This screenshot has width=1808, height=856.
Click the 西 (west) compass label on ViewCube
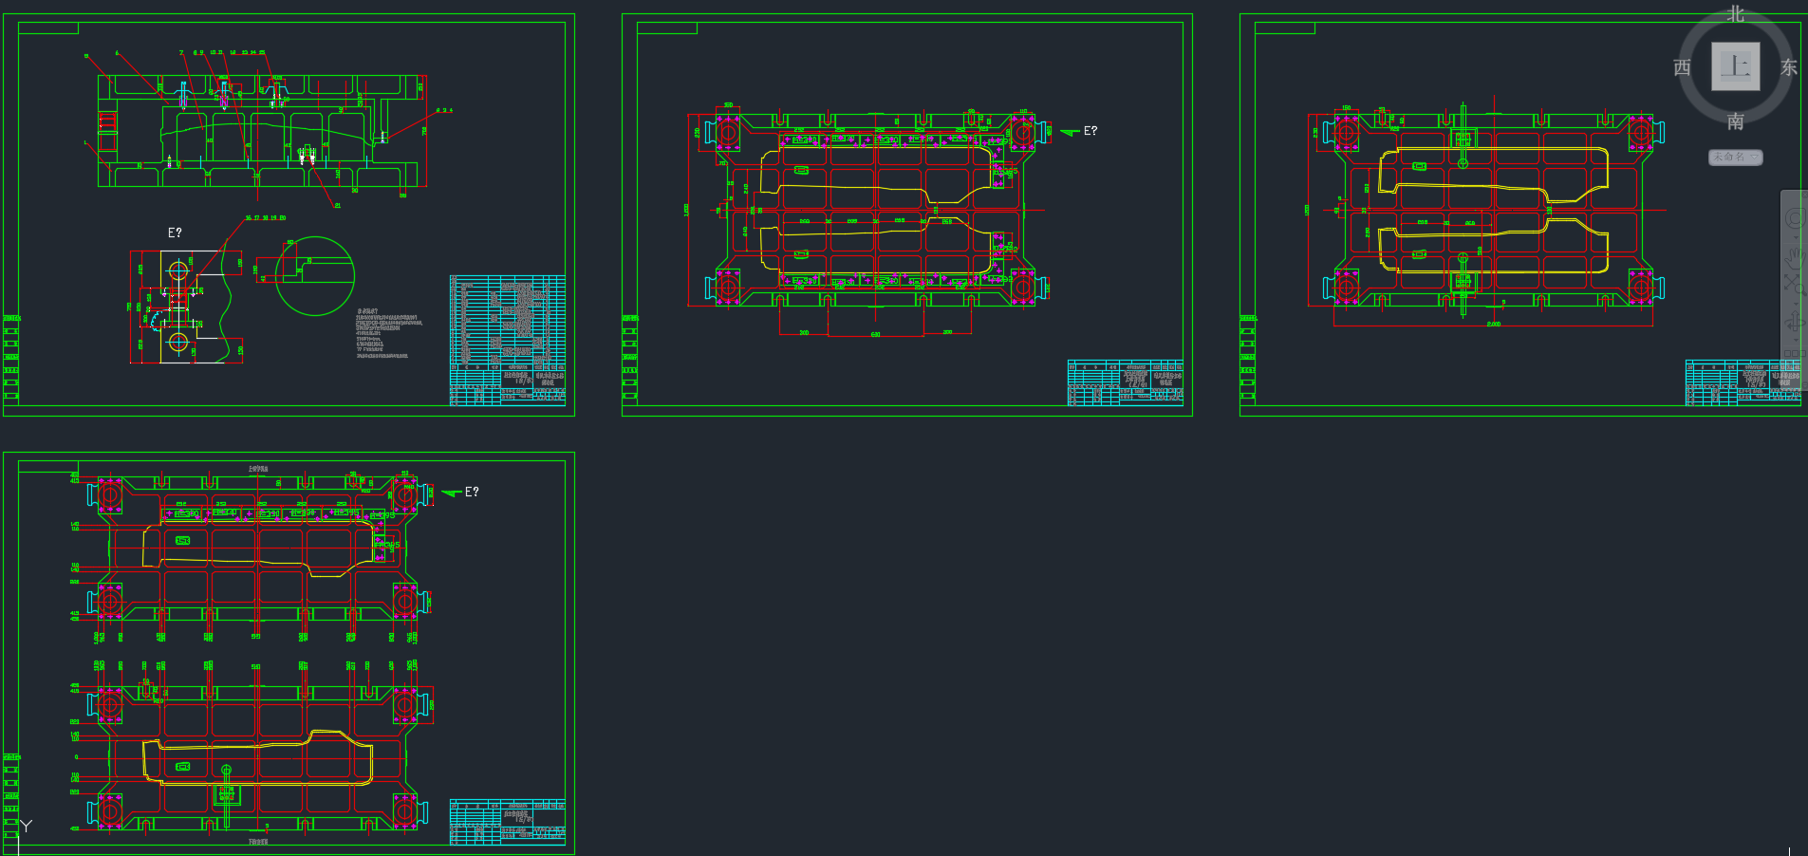1682,67
